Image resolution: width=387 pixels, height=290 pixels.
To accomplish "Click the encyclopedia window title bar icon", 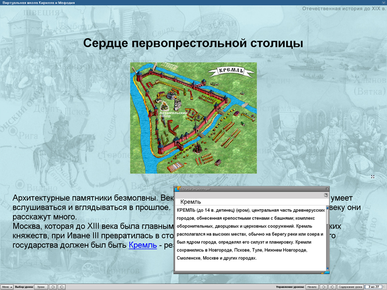I will coord(178,188).
